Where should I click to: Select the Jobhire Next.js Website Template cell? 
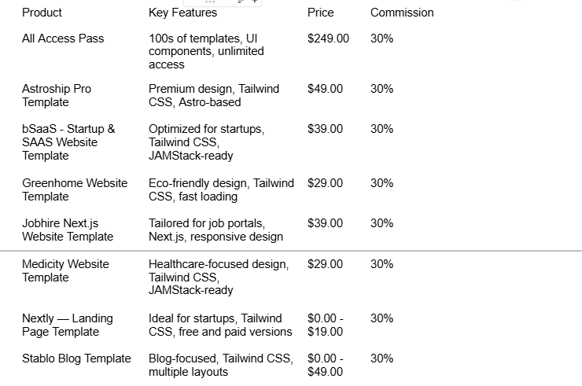tap(68, 230)
